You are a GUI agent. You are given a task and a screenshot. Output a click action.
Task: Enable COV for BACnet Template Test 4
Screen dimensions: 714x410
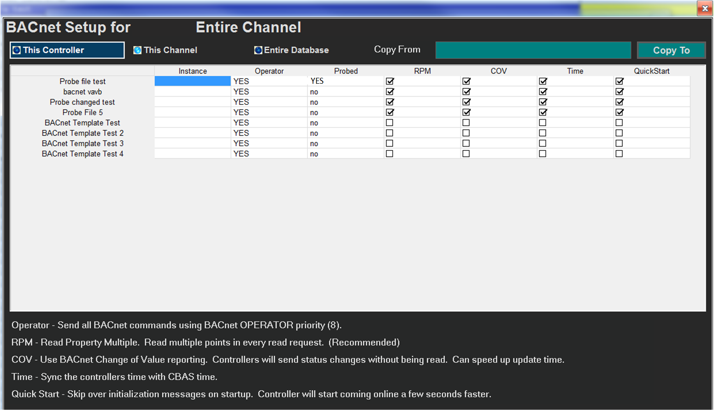tap(466, 154)
